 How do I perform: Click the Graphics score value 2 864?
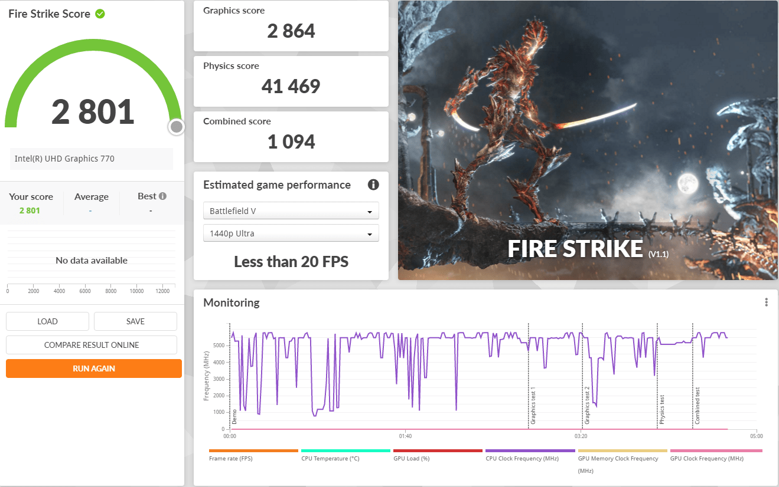[x=291, y=31]
